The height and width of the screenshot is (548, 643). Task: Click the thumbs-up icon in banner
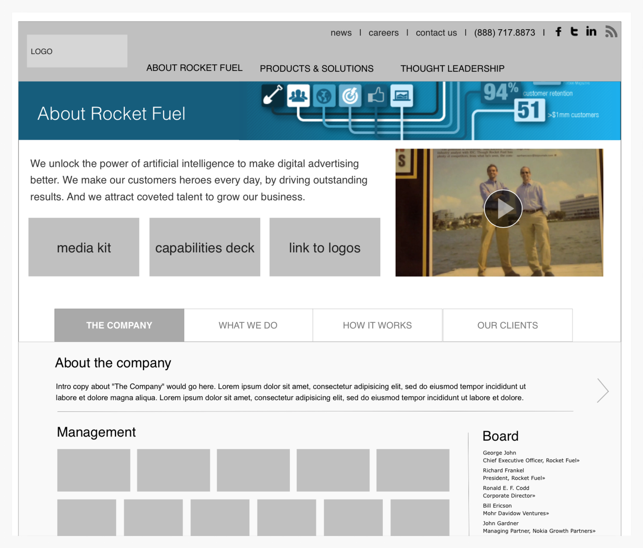tap(376, 96)
